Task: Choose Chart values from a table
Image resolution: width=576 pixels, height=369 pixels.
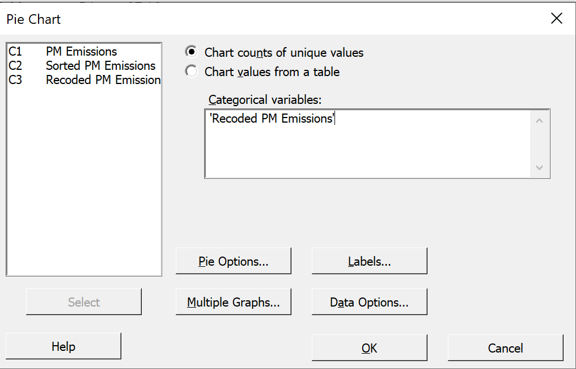Action: tap(262, 72)
